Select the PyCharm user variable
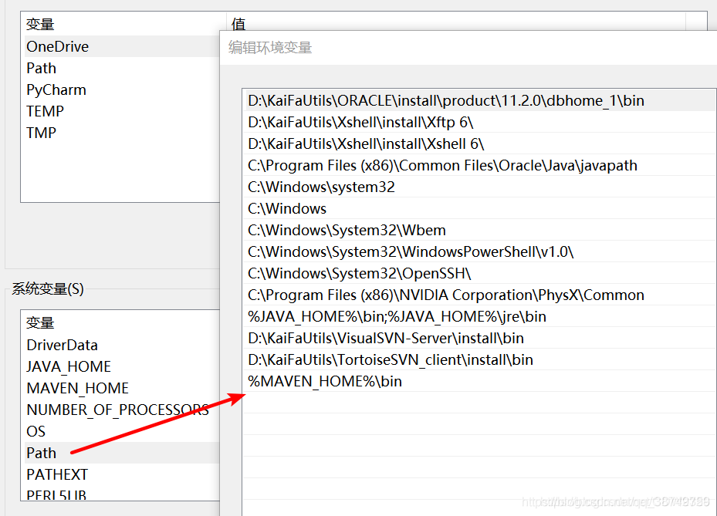The width and height of the screenshot is (717, 516). click(x=122, y=89)
